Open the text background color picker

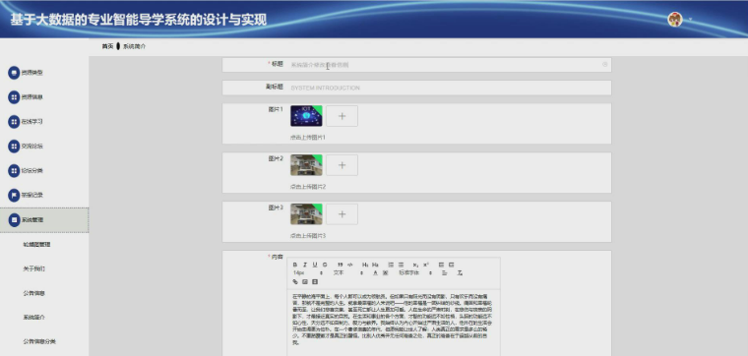(386, 273)
